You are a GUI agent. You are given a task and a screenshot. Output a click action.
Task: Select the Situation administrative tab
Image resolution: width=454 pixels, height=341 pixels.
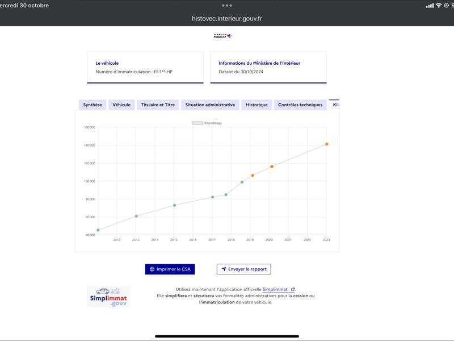click(210, 105)
